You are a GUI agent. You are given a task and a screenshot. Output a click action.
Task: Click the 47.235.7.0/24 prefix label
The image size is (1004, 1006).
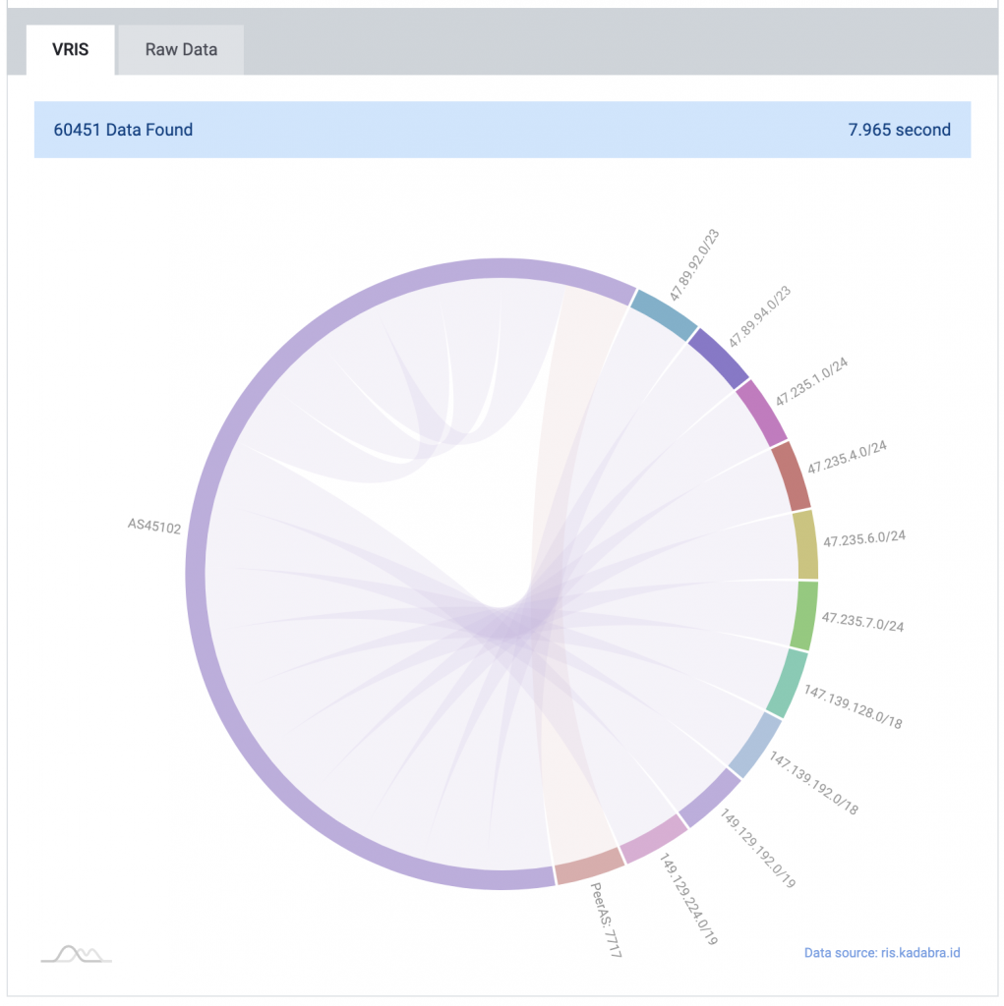click(x=862, y=622)
